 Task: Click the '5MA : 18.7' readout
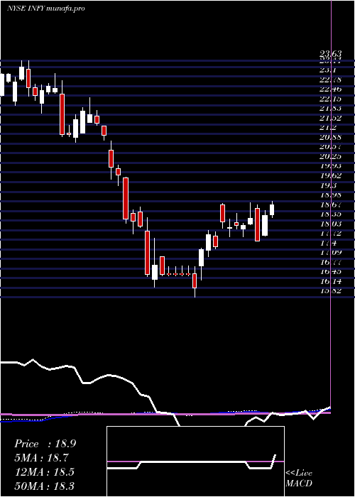[41, 458]
